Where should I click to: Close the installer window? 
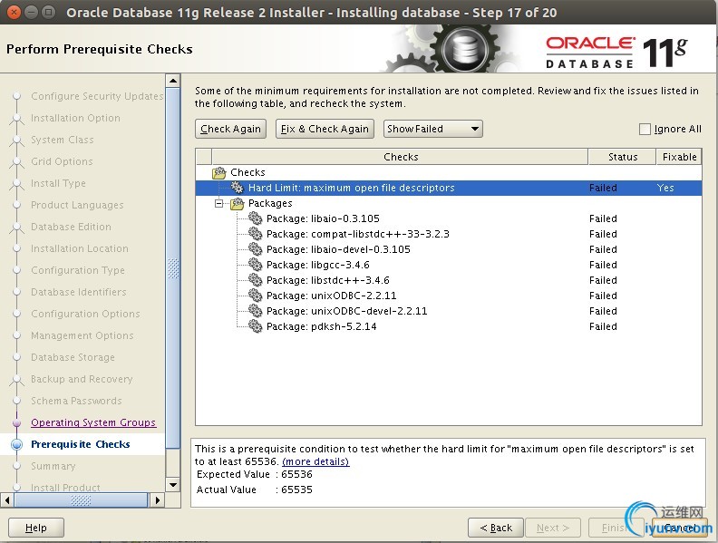(x=14, y=13)
